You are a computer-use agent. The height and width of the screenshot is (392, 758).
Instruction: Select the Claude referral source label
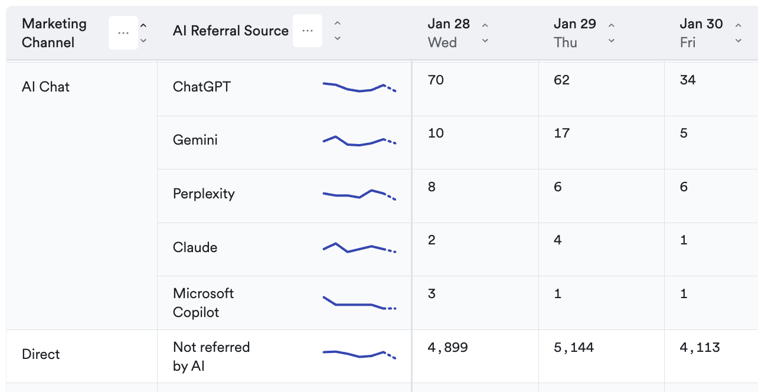pos(195,247)
